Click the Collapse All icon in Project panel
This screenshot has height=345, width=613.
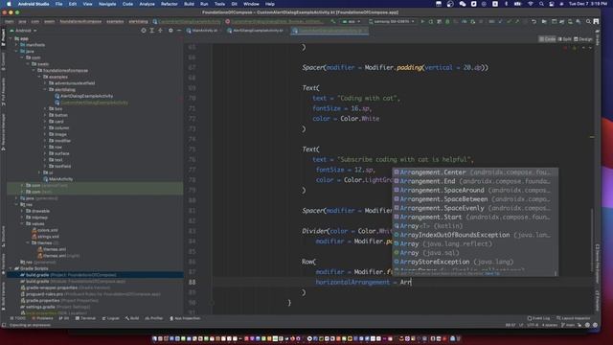[160, 31]
